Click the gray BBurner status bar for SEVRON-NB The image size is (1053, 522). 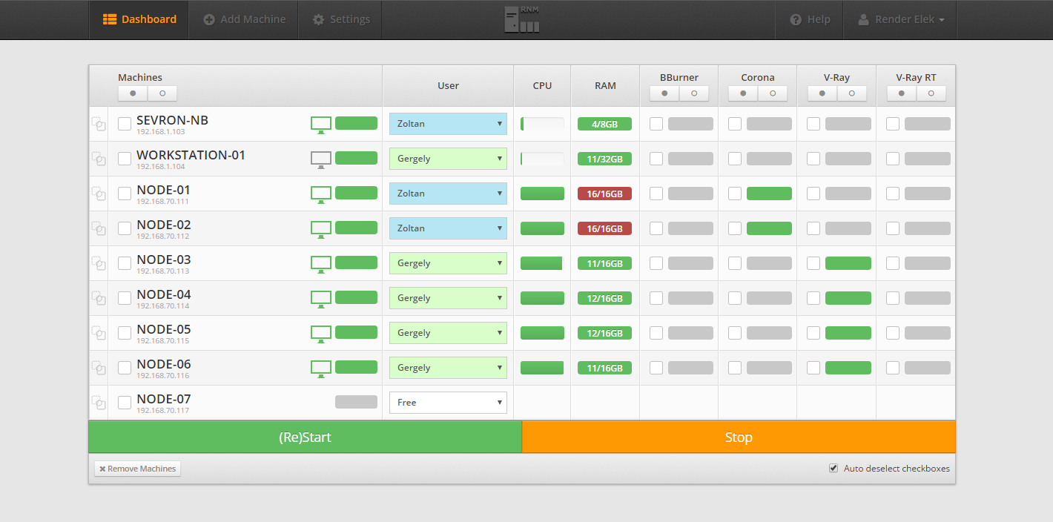[x=690, y=124]
